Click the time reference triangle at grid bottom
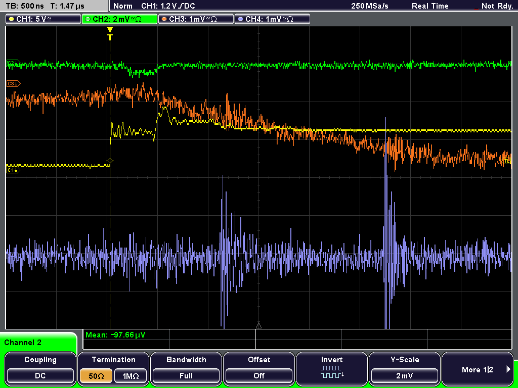Image resolution: width=518 pixels, height=388 pixels. 258,326
